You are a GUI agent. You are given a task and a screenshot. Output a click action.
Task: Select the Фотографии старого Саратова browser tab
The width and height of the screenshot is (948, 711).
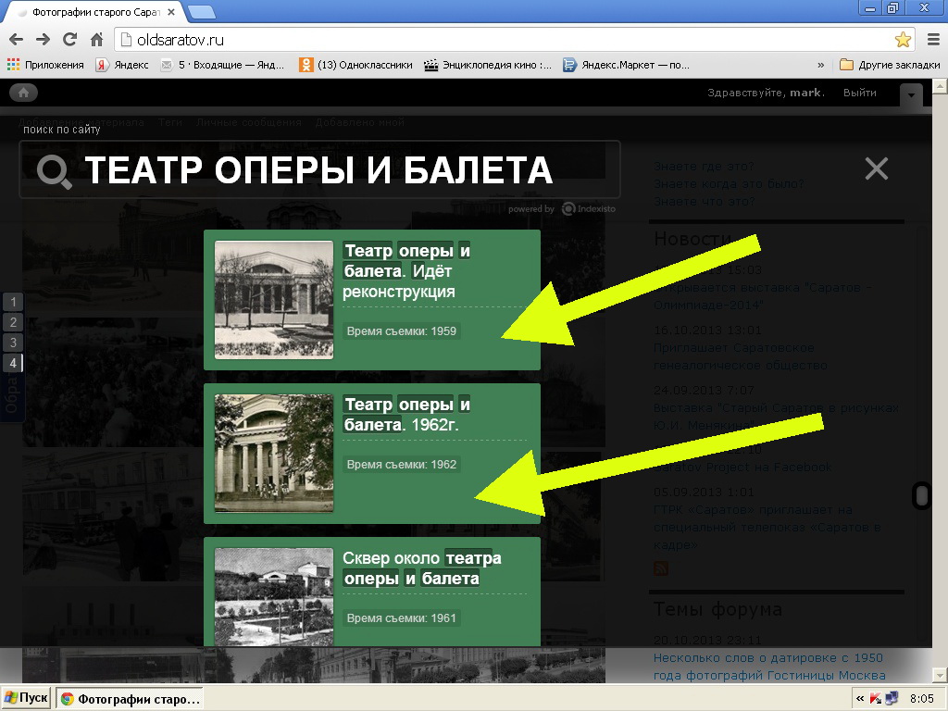point(95,12)
